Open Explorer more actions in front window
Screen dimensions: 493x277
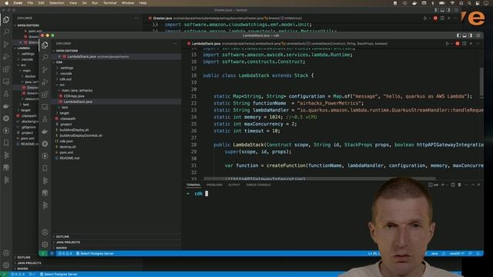point(176,44)
